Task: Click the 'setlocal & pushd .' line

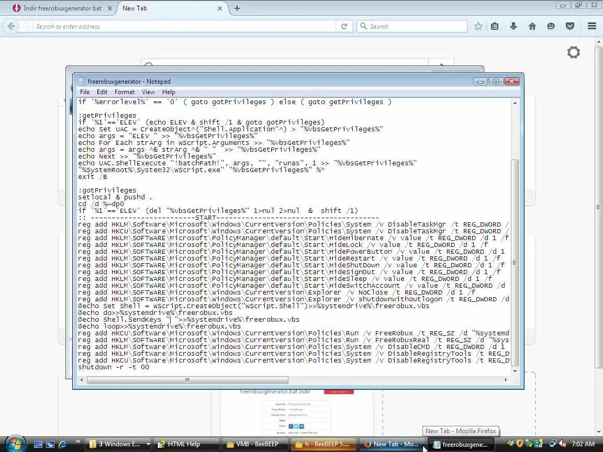Action: (115, 197)
